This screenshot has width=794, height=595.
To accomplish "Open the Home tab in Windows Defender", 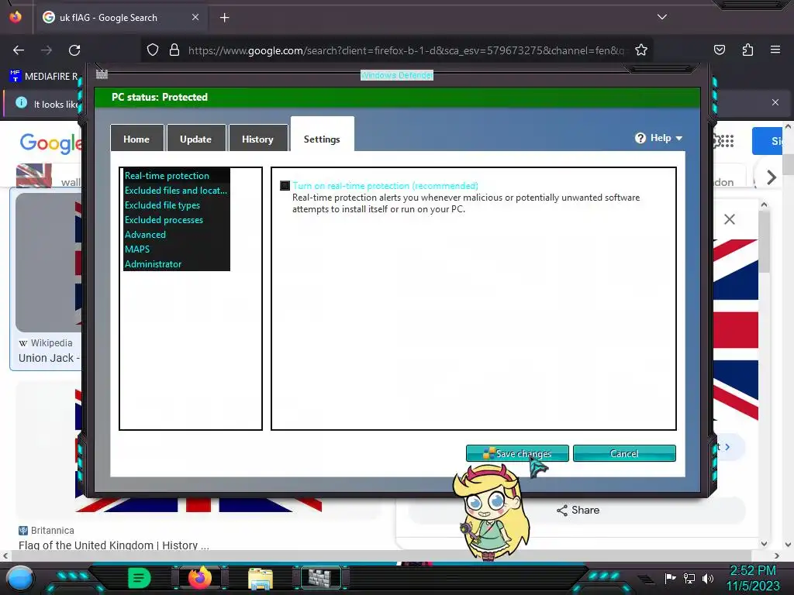I will [x=136, y=139].
